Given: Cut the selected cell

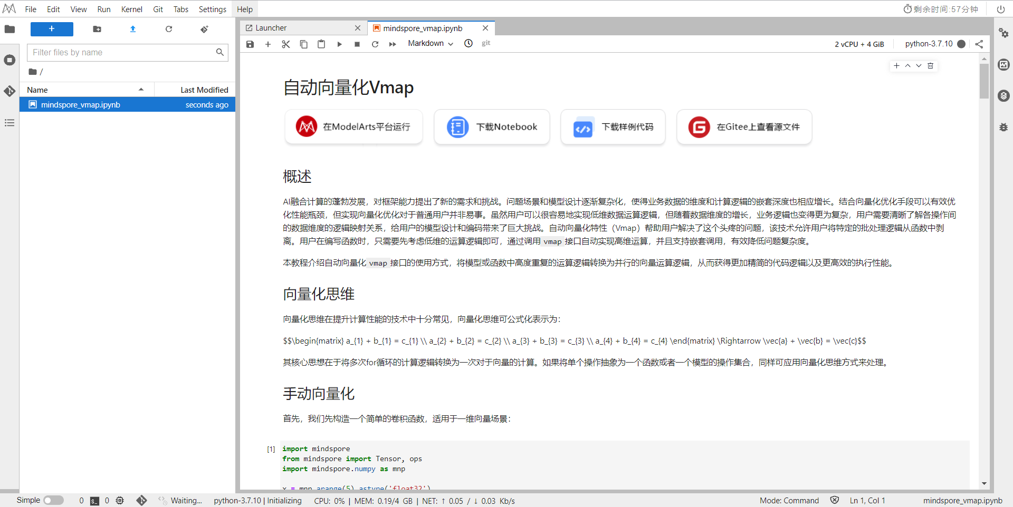Looking at the screenshot, I should click(285, 44).
